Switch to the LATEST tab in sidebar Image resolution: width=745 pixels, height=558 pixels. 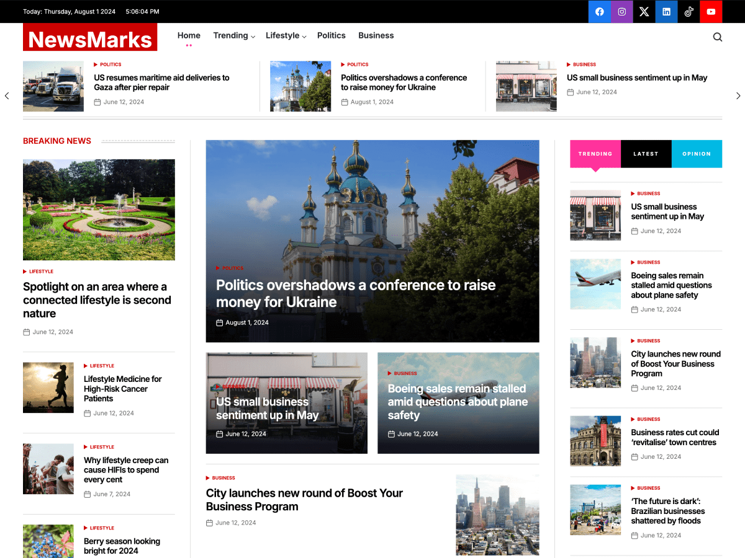[x=646, y=154]
